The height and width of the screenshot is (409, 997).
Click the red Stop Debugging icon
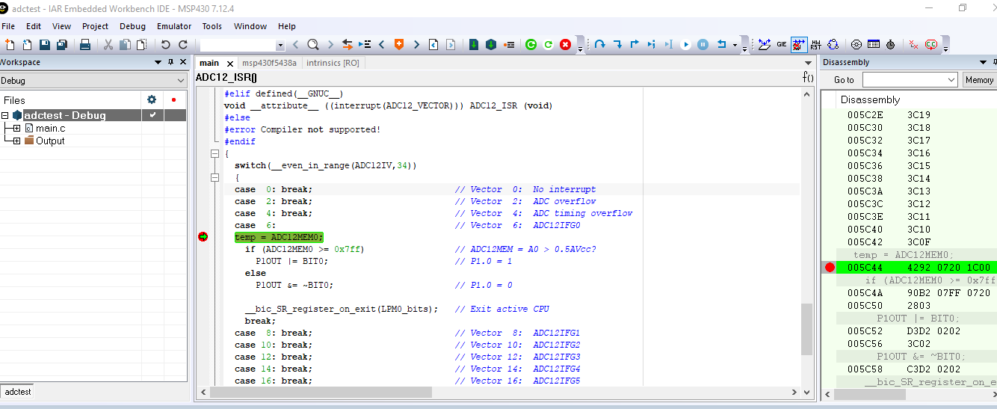pos(566,45)
